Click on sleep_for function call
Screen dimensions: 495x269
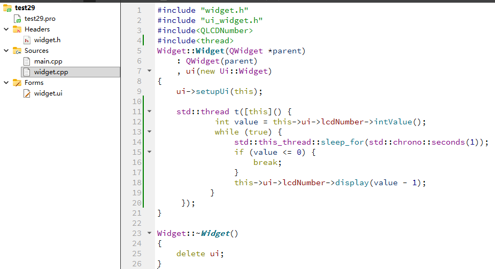[342, 142]
